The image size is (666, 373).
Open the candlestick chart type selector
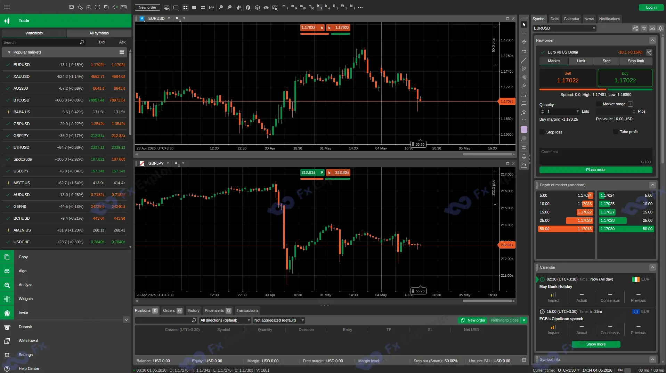[x=239, y=7]
